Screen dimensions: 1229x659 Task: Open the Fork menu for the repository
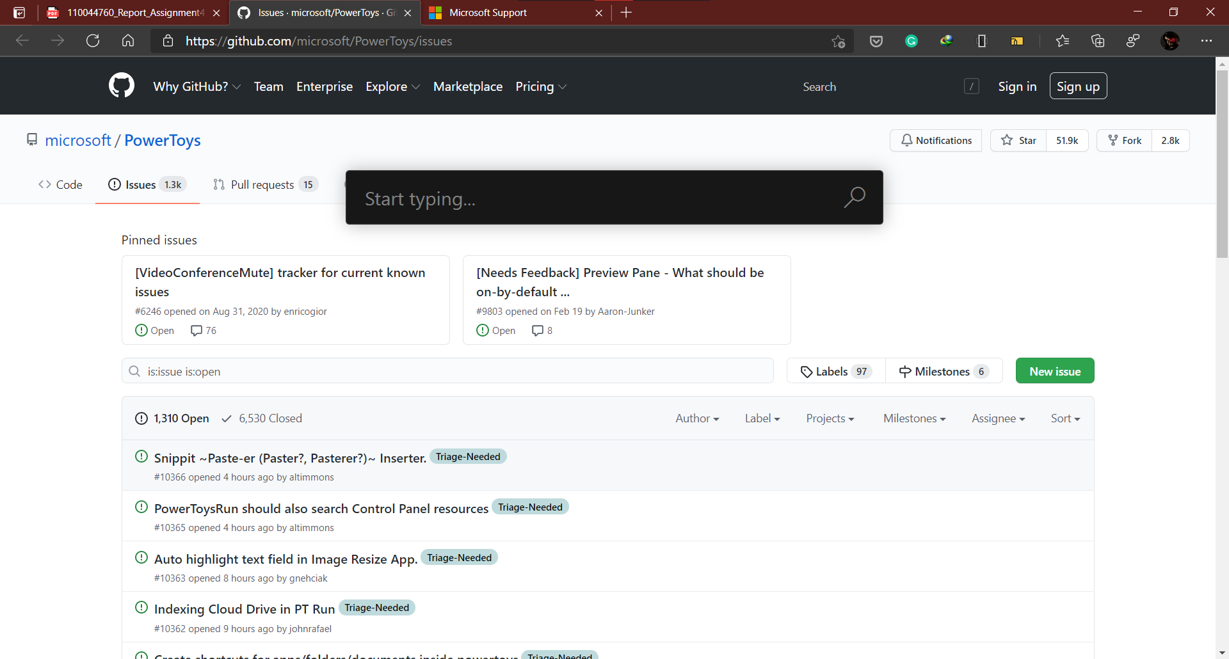point(1125,140)
